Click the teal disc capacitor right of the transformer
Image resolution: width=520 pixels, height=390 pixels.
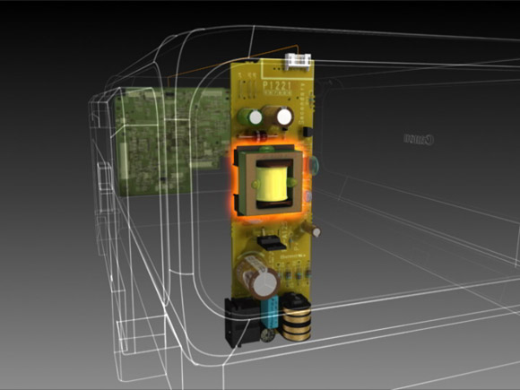click(313, 164)
